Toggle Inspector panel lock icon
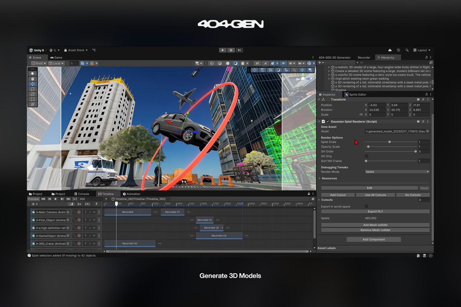The height and width of the screenshot is (307, 461). click(x=426, y=94)
